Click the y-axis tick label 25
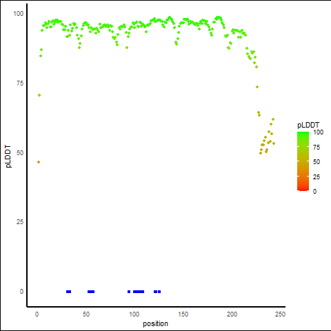The width and height of the screenshot is (331, 331). pos(20,222)
